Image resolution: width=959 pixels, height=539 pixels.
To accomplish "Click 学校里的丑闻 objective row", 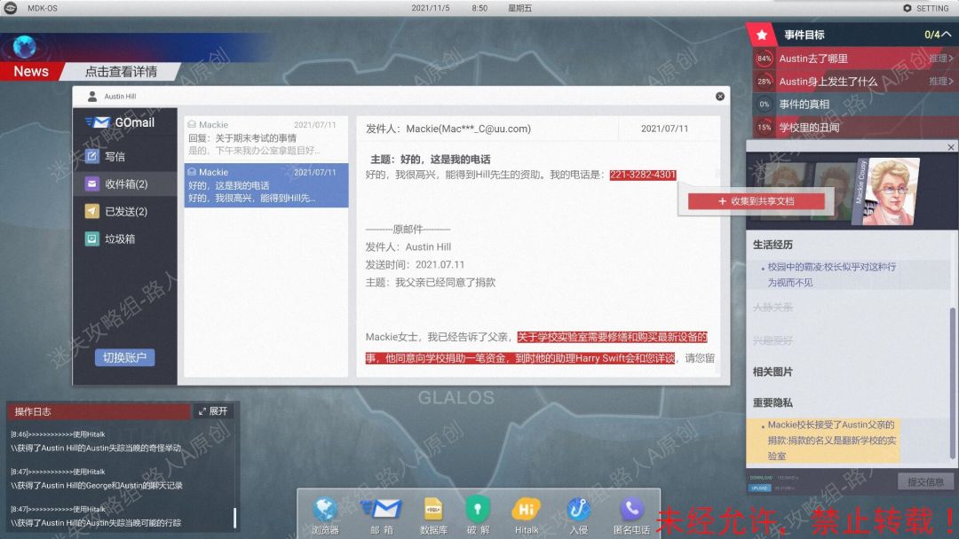I will (x=854, y=127).
